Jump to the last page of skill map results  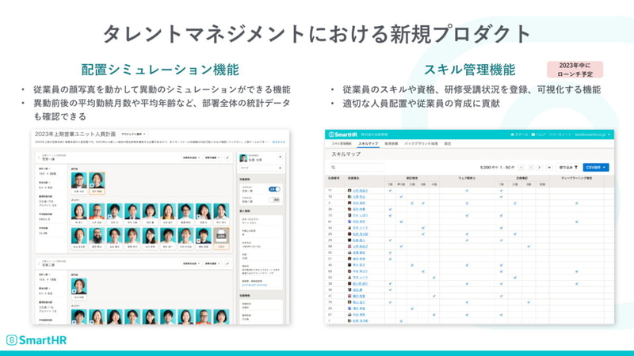tap(549, 167)
